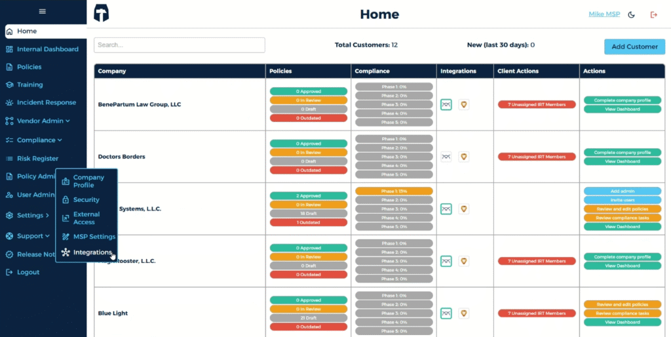The height and width of the screenshot is (337, 671).
Task: Click Blue Light's Review and edit policies button
Action: (x=623, y=304)
